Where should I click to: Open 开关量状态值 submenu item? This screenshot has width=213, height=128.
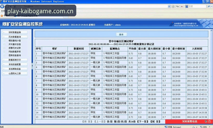(x=15, y=44)
